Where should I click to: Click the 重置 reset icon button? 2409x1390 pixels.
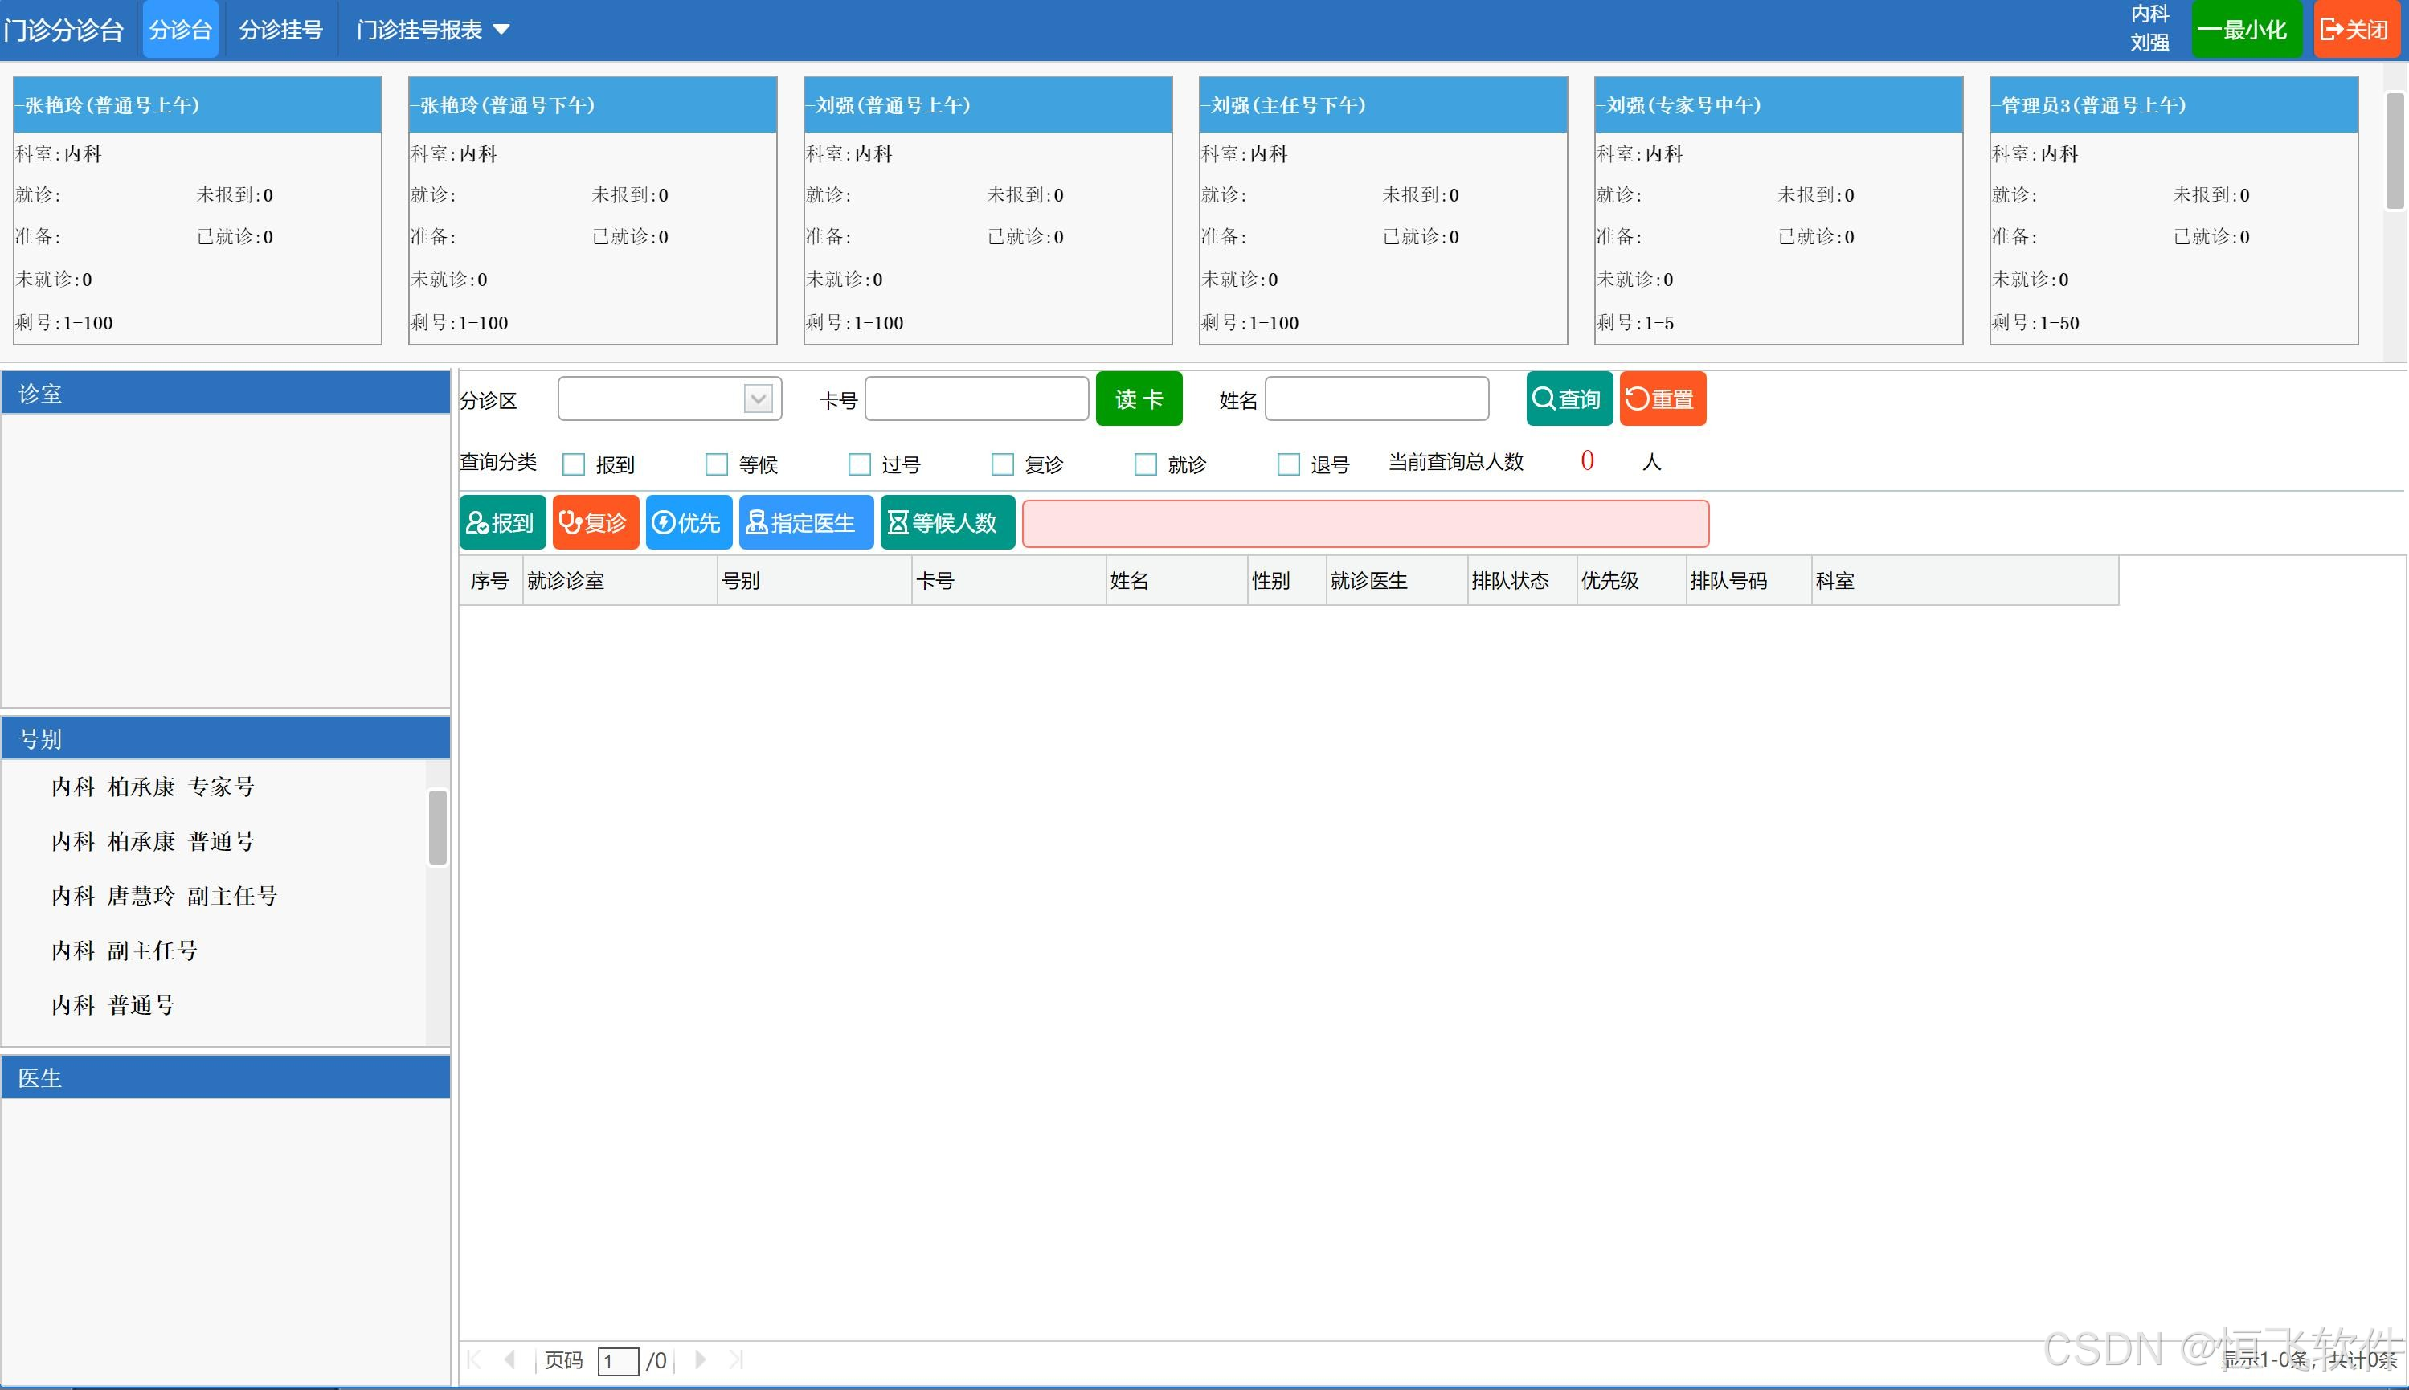[x=1662, y=399]
